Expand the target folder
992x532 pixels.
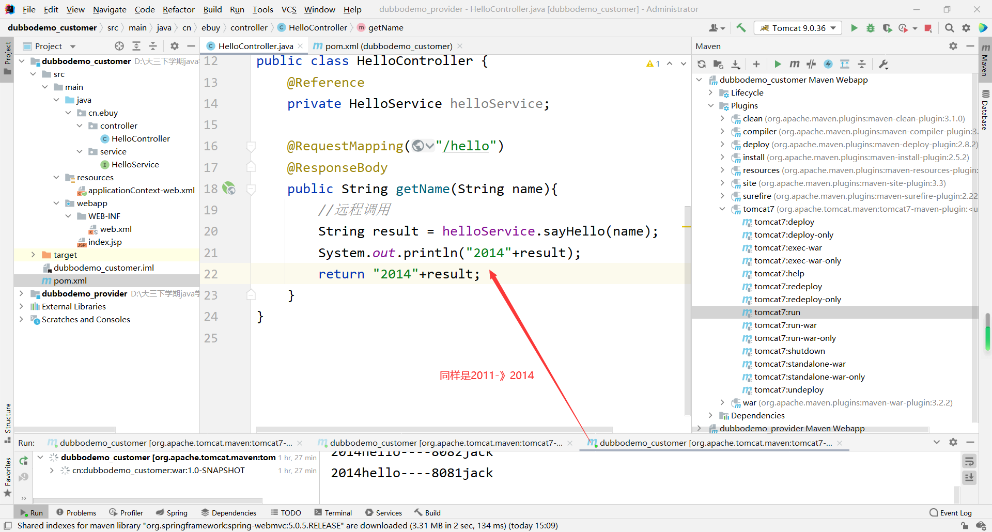[33, 255]
